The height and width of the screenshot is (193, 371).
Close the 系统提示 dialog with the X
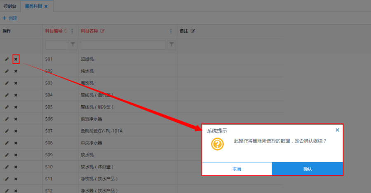click(x=337, y=130)
